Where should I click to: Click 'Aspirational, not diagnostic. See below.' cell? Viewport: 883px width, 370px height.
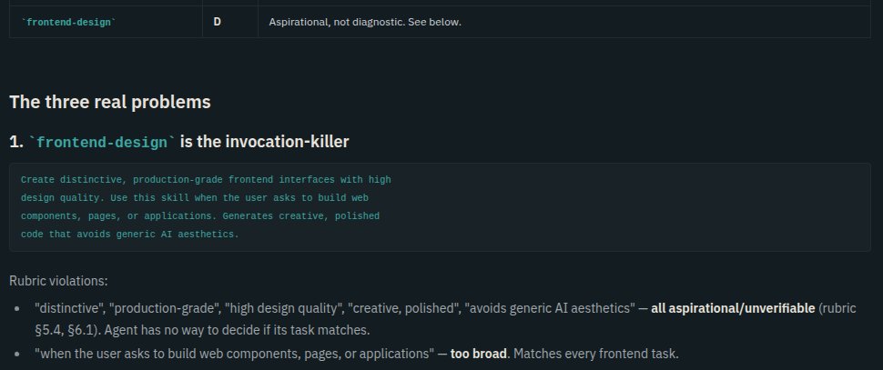564,23
